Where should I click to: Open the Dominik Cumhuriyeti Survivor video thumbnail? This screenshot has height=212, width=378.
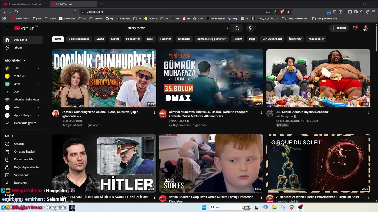(104, 78)
